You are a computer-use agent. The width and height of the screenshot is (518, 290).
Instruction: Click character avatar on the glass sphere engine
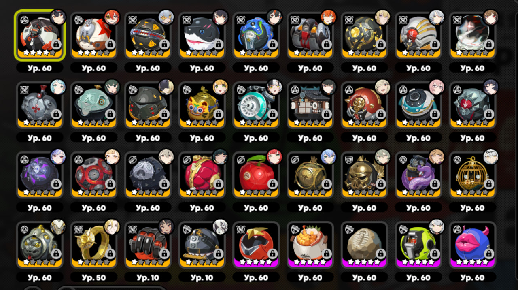490,17
